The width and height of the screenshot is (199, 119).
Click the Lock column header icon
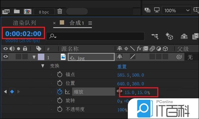pos(25,48)
